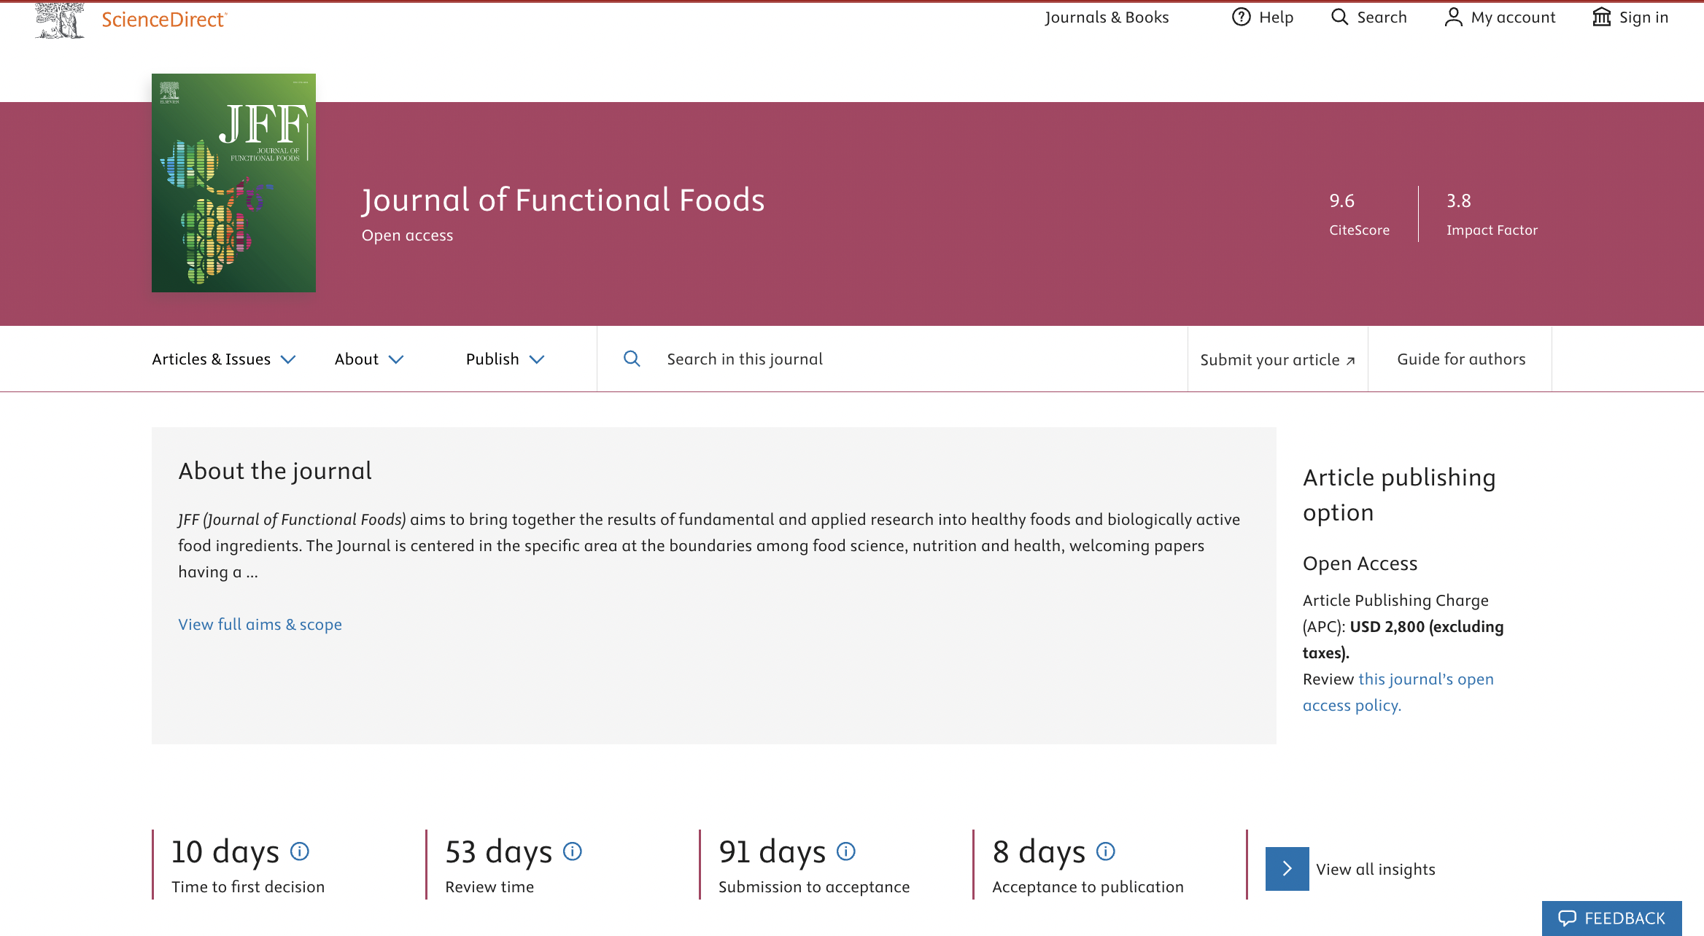The height and width of the screenshot is (936, 1704).
Task: Click the blue arrow View all insights button
Action: pos(1287,869)
